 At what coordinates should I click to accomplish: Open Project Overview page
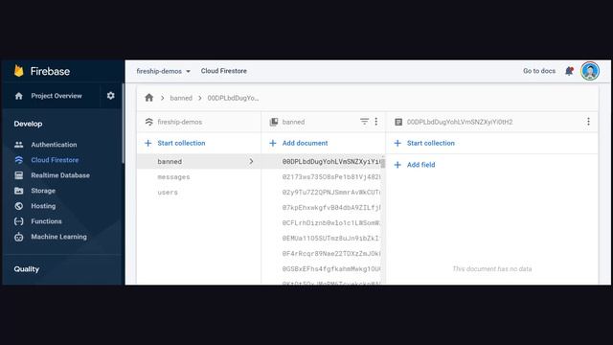(x=57, y=96)
